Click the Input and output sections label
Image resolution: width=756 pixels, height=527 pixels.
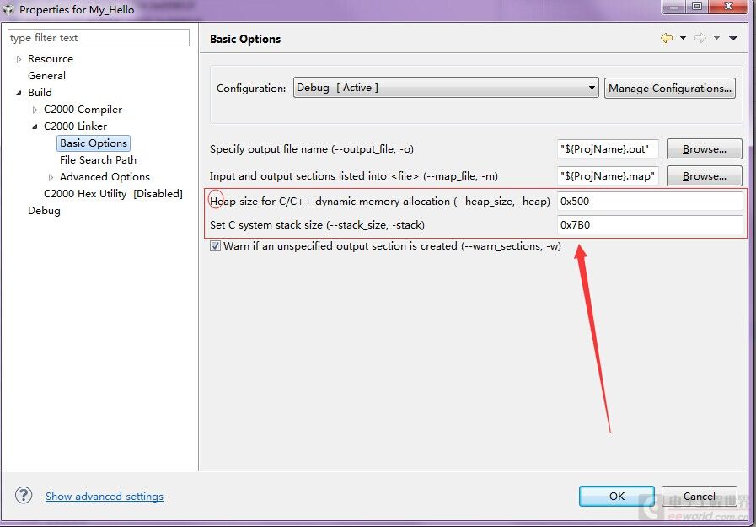tap(354, 176)
